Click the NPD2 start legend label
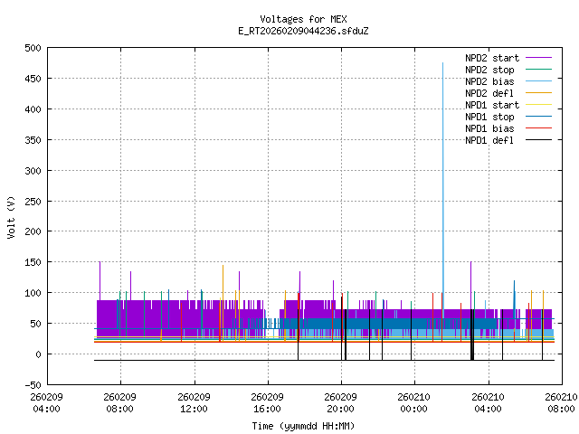Viewport: 579px width, 434px height. (493, 58)
